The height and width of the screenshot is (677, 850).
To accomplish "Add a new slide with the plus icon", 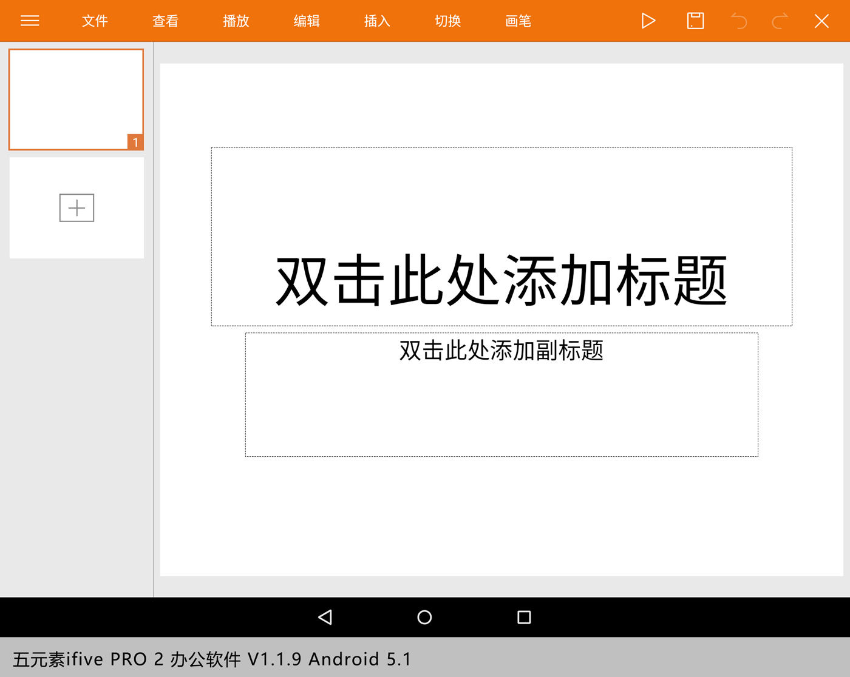I will (x=76, y=208).
